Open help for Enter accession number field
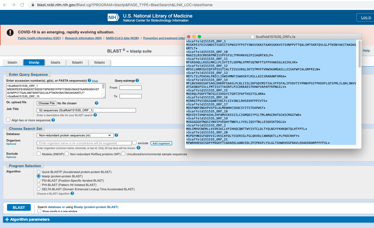This screenshot has width=374, height=228. tap(89, 80)
